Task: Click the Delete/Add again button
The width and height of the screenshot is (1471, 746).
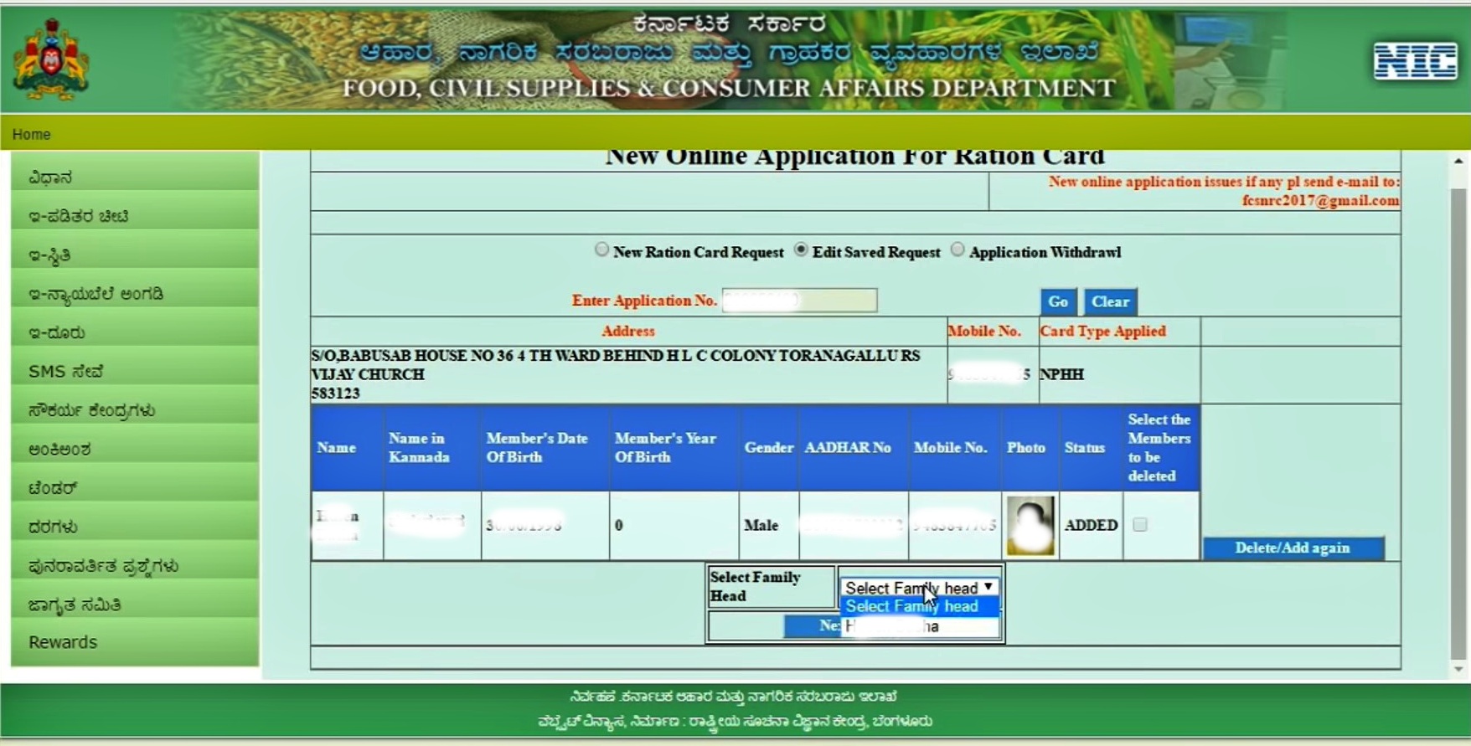Action: point(1293,548)
